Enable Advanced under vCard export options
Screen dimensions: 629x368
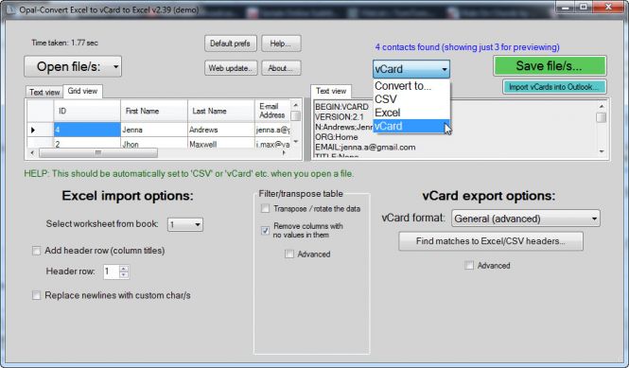tap(469, 265)
